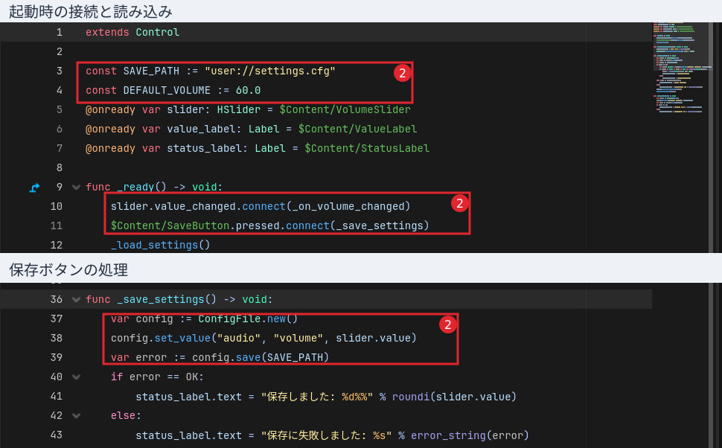Fold the 'else:' block on line 42
Screen dimensions: 722x448
pos(76,416)
